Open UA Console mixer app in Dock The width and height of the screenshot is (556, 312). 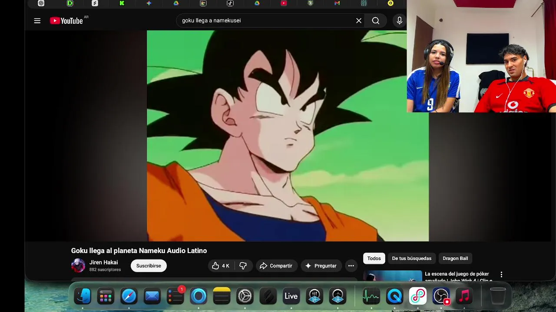tap(314, 296)
